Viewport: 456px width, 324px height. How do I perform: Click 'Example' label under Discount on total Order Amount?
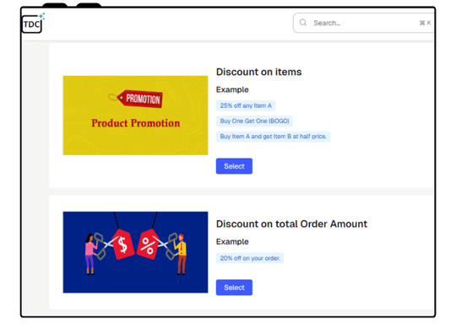tap(232, 242)
